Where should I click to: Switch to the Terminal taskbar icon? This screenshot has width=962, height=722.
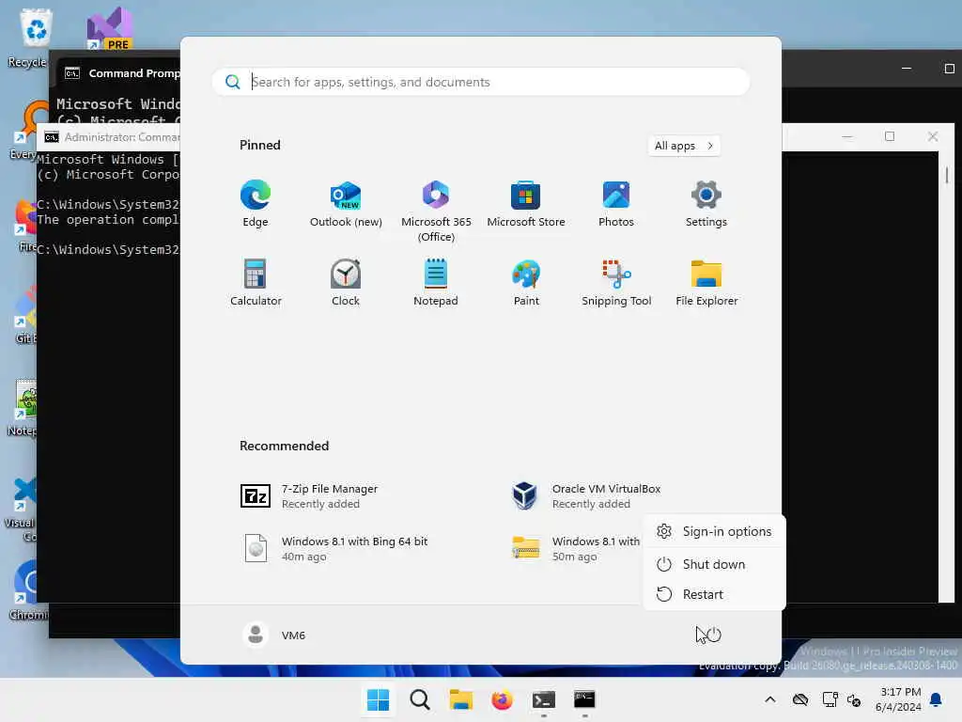coord(544,699)
